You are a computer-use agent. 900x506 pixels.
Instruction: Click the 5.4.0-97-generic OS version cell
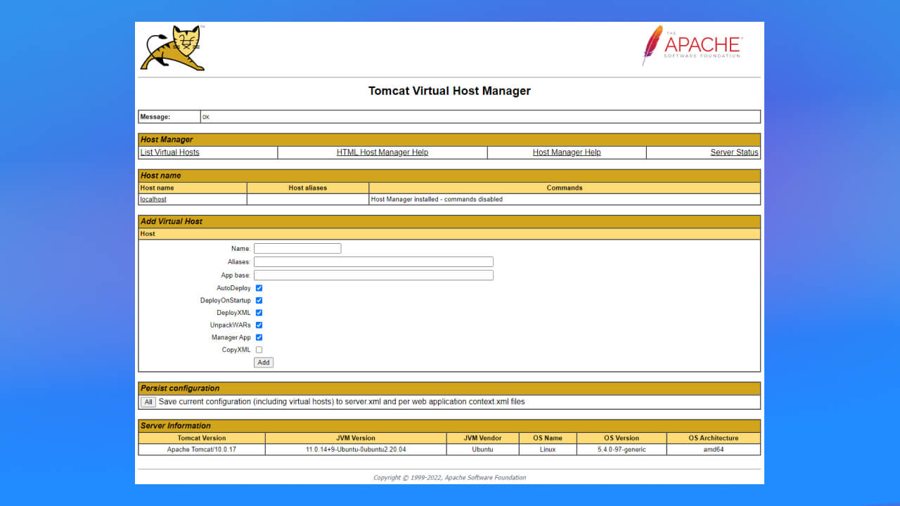(x=622, y=450)
